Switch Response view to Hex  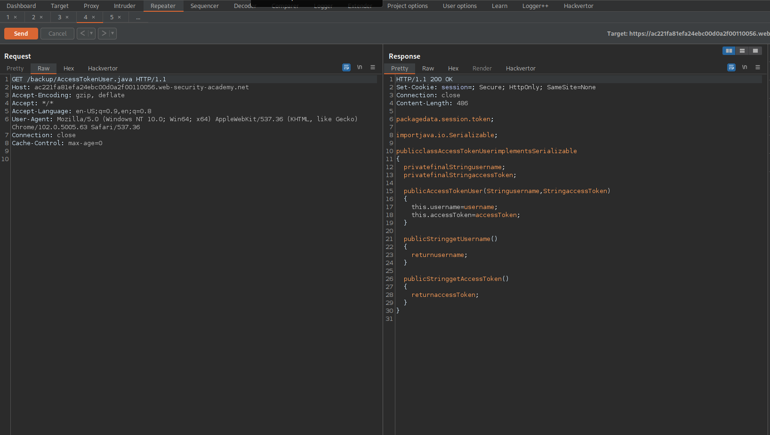[453, 69]
